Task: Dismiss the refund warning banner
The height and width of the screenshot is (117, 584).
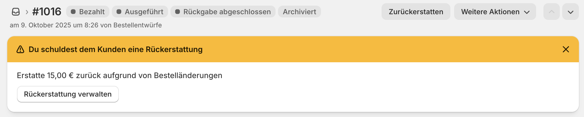Action: click(566, 49)
